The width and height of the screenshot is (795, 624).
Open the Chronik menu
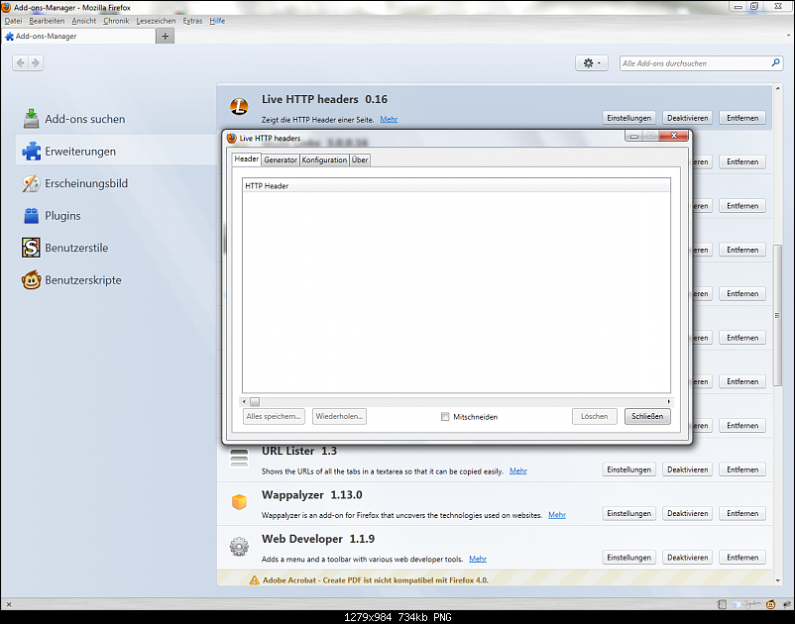click(x=116, y=21)
